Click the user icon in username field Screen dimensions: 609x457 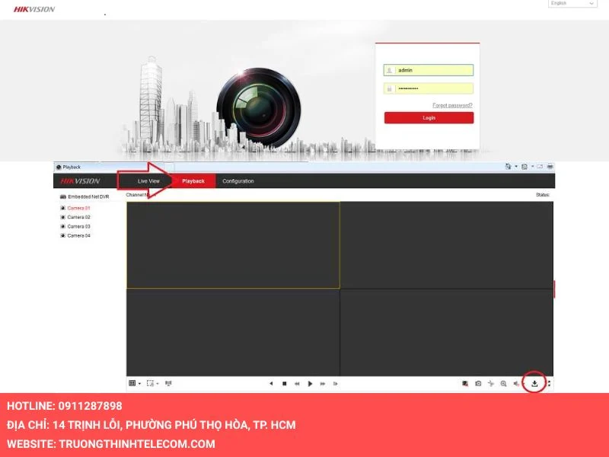(389, 70)
